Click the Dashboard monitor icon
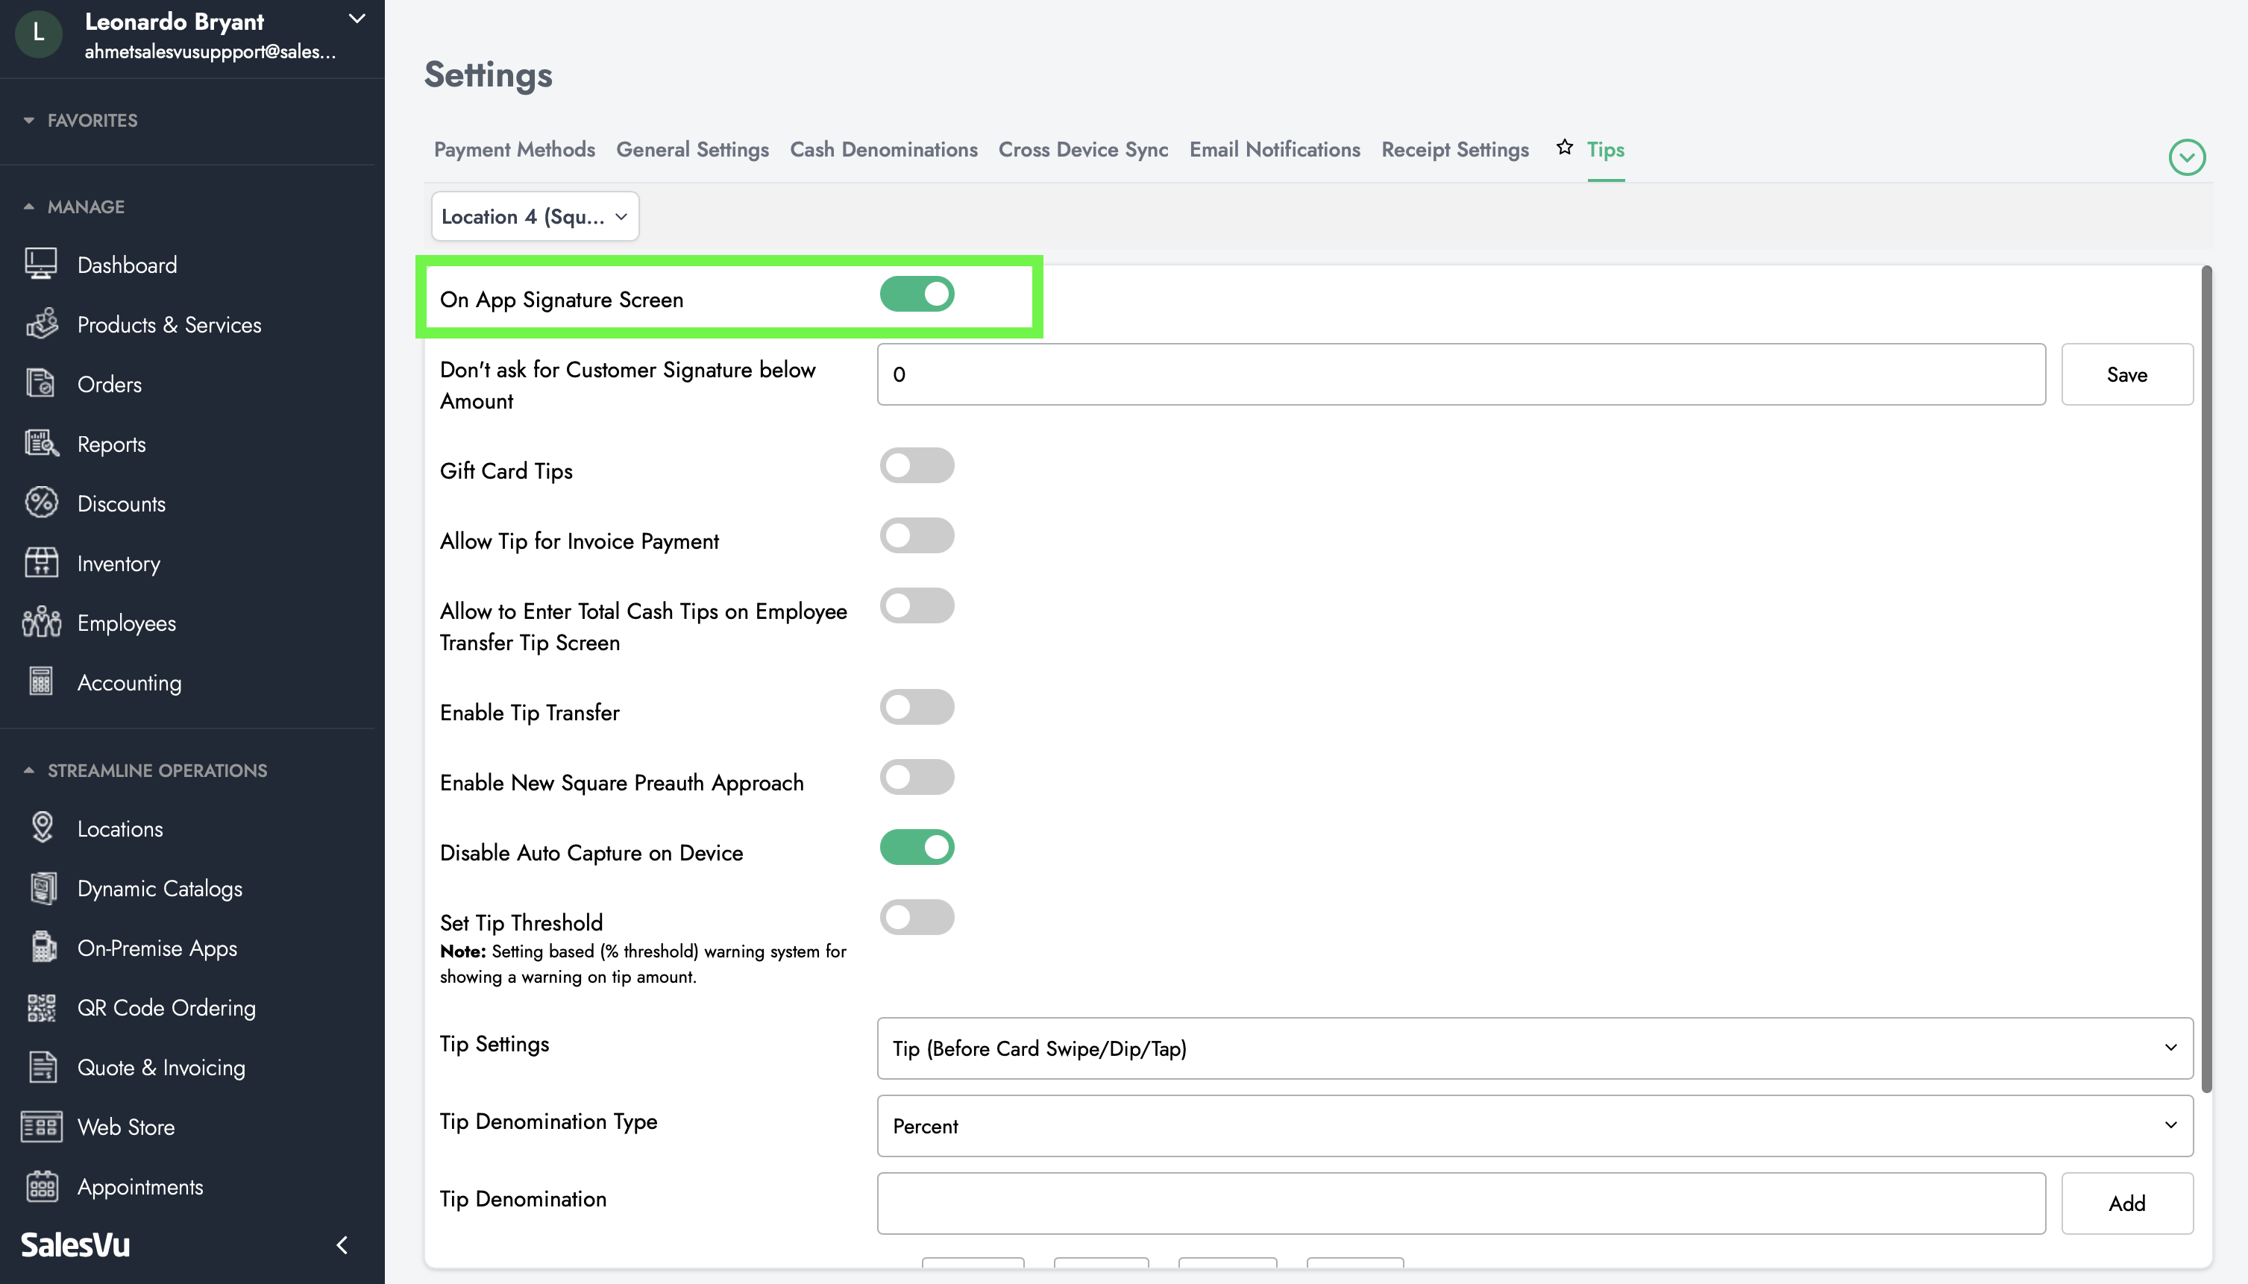This screenshot has width=2248, height=1284. click(x=40, y=264)
